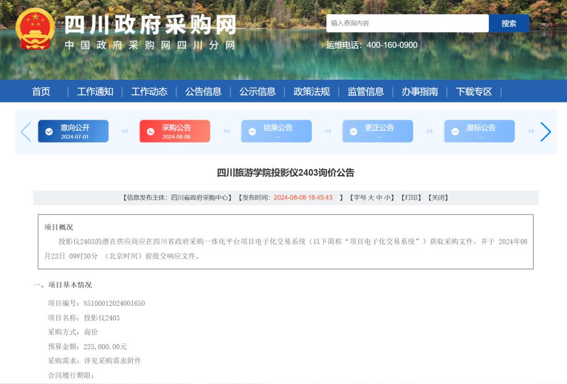
Task: Open the 工作通知 menu item
Action: tap(95, 91)
